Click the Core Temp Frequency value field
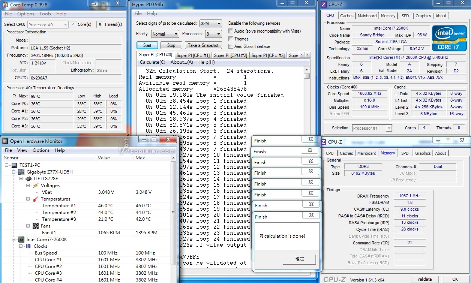471x283 pixels. tap(76, 55)
